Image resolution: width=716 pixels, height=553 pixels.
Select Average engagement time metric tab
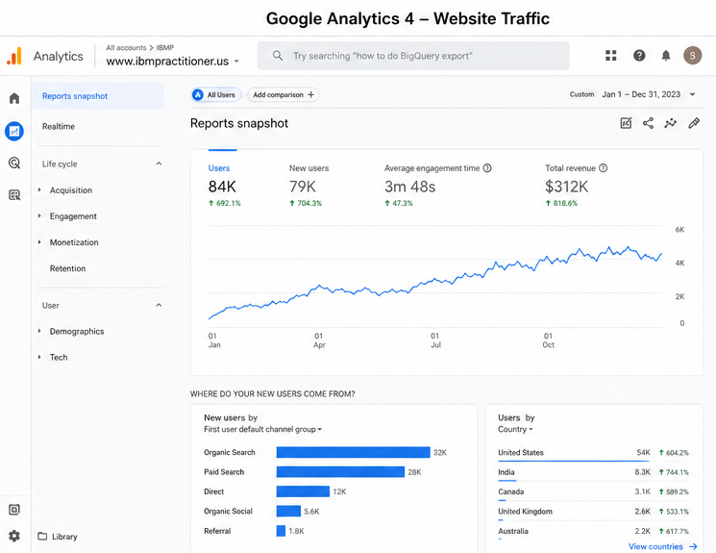[x=437, y=186]
